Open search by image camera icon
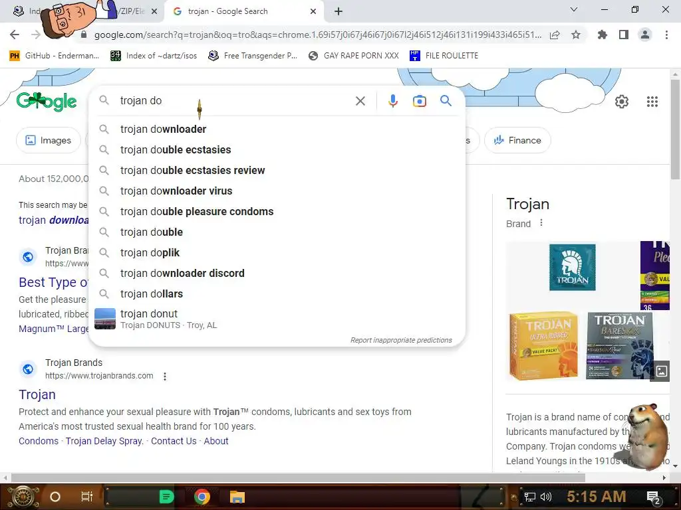 click(x=419, y=101)
